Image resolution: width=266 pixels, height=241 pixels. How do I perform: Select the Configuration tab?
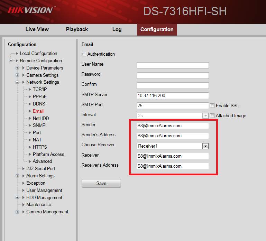(157, 29)
